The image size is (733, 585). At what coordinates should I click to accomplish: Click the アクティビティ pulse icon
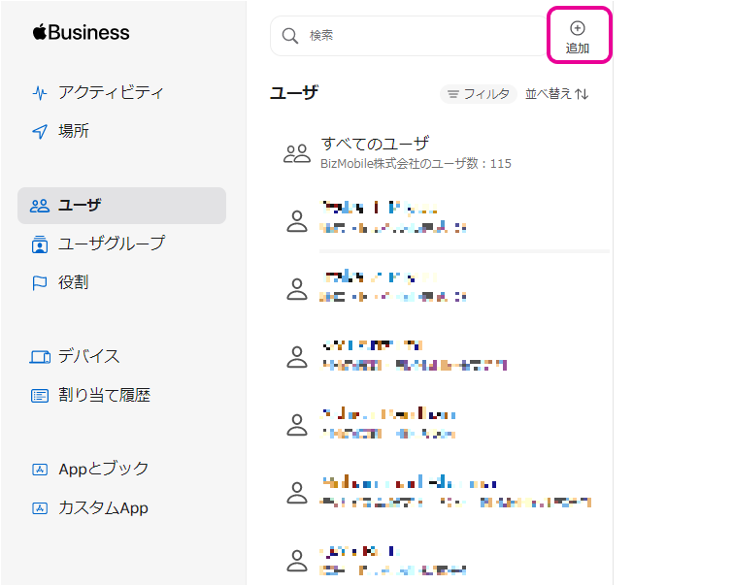point(40,93)
